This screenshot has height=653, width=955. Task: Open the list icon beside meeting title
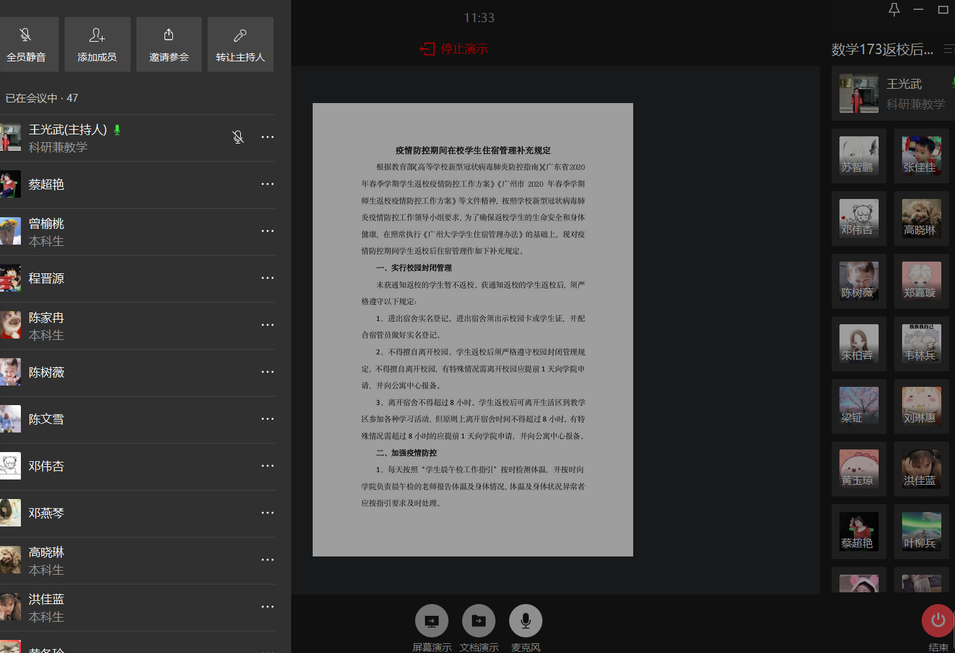click(x=948, y=50)
